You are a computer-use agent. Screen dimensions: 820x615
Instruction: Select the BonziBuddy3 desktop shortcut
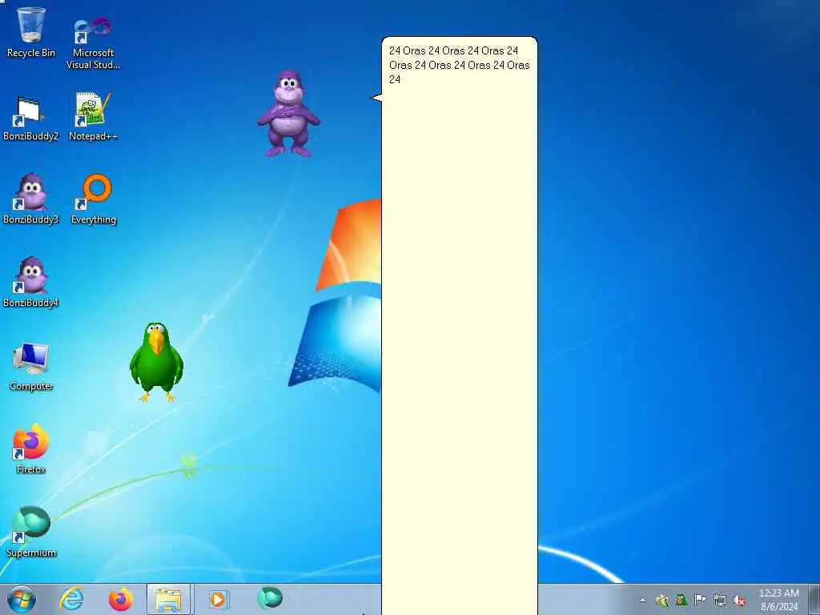pos(31,199)
